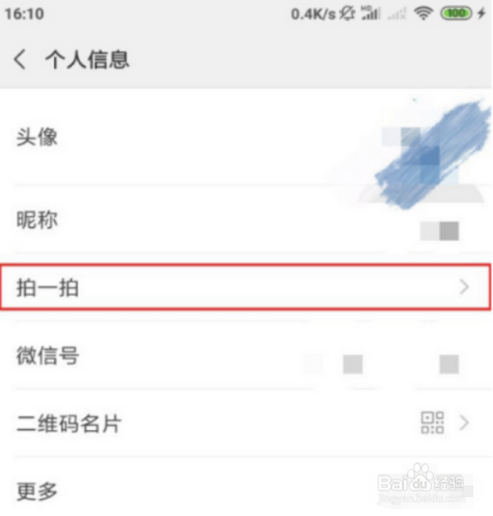Tap the back arrow beside 个人信息
The height and width of the screenshot is (516, 493).
click(x=20, y=59)
